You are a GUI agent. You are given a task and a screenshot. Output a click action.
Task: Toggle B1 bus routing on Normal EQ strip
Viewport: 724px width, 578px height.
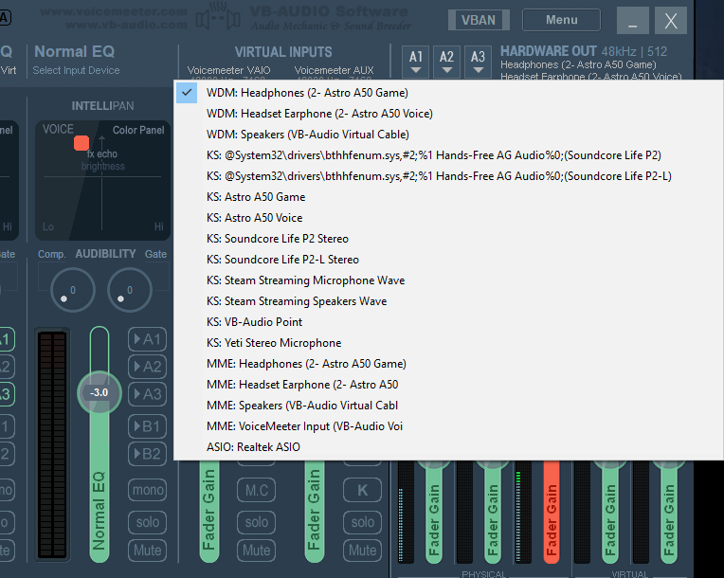147,426
